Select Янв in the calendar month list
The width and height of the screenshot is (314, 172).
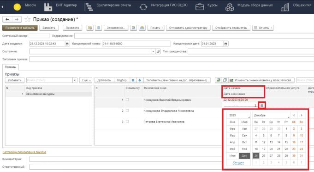click(x=232, y=122)
